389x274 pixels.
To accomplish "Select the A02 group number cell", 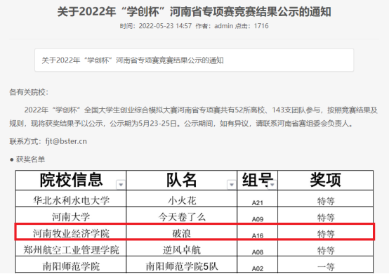I will [257, 265].
